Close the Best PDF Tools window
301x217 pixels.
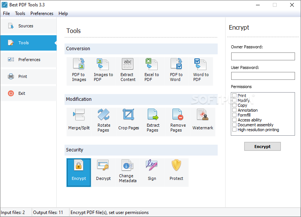coord(292,5)
